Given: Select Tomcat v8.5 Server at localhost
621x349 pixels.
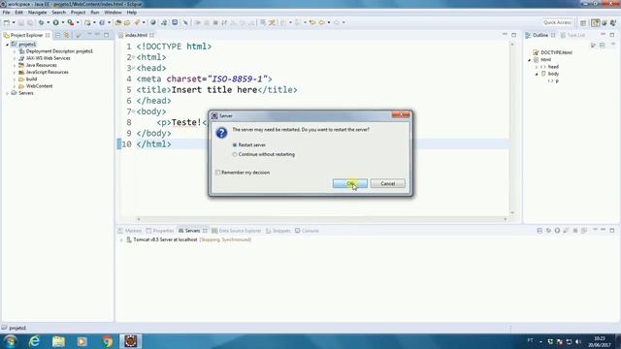Looking at the screenshot, I should point(165,239).
